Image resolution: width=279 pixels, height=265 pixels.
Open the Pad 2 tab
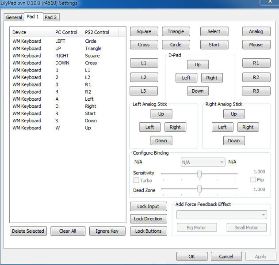(x=50, y=17)
